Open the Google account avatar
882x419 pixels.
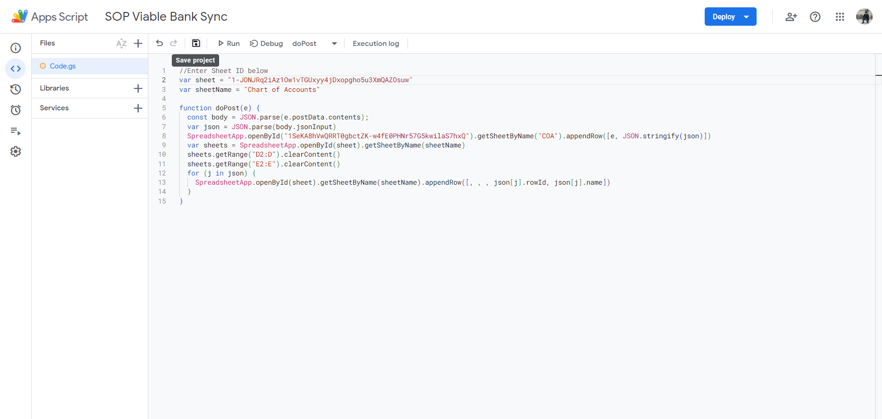click(x=865, y=17)
